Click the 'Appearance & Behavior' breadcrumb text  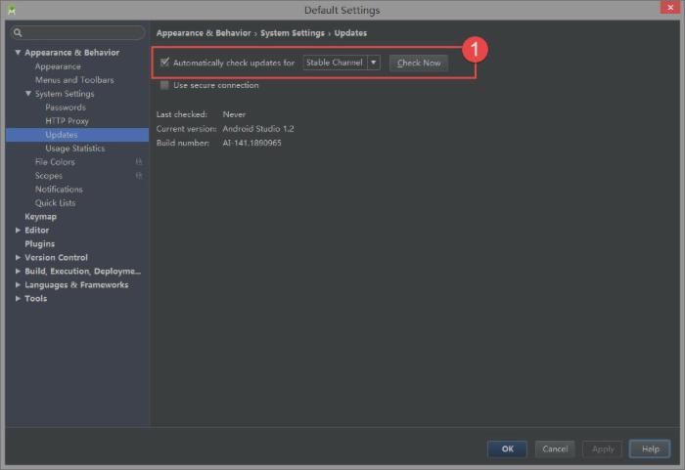click(x=204, y=33)
